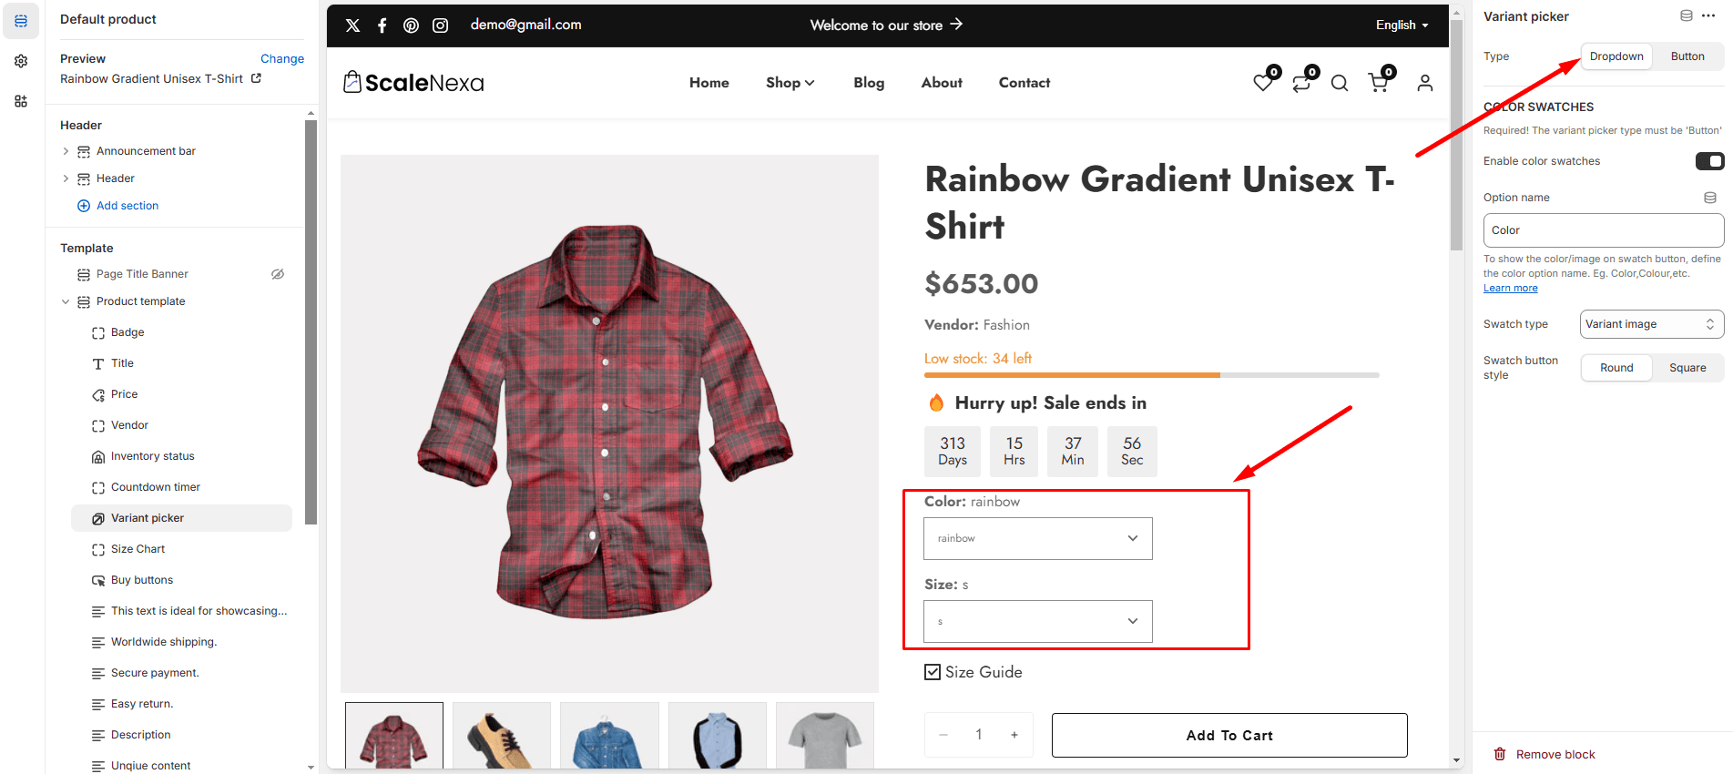Toggle Enable color swatches switch
The width and height of the screenshot is (1733, 774).
[x=1709, y=161]
